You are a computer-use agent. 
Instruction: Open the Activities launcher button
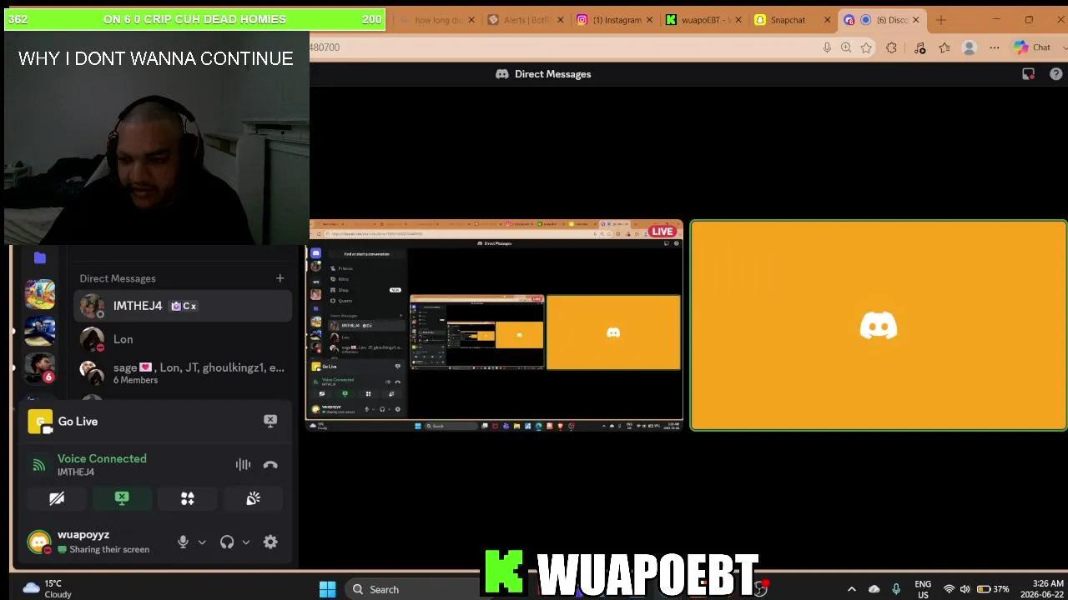[x=188, y=498]
